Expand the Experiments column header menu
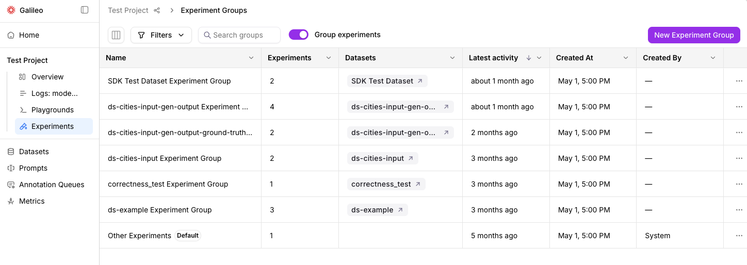This screenshot has width=747, height=265. click(329, 58)
